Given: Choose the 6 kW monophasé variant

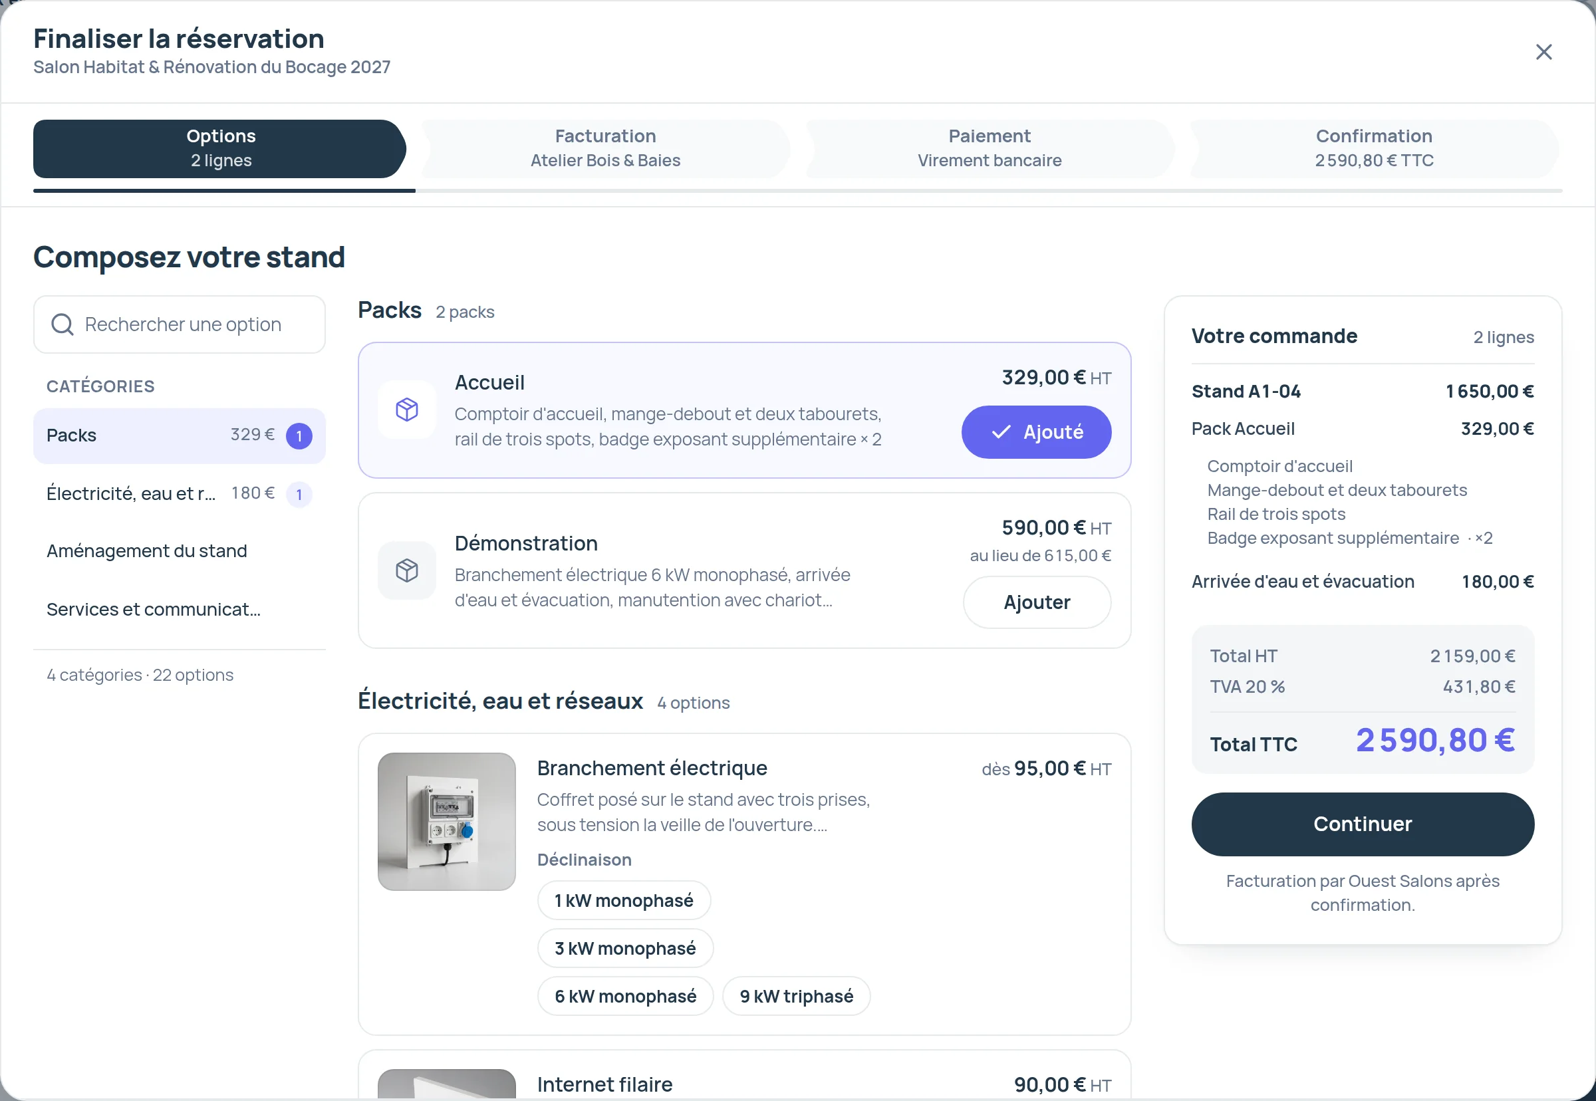Looking at the screenshot, I should point(625,996).
